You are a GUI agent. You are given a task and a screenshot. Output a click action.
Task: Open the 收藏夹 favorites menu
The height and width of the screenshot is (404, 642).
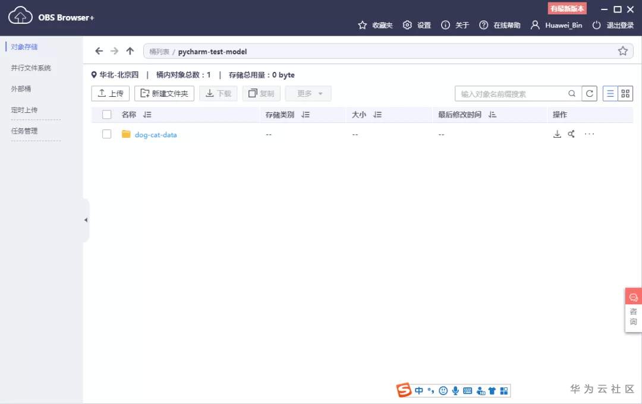coord(375,25)
